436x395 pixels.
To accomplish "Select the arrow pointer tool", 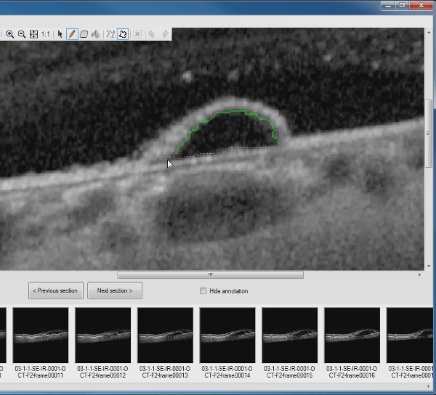I will click(x=60, y=34).
